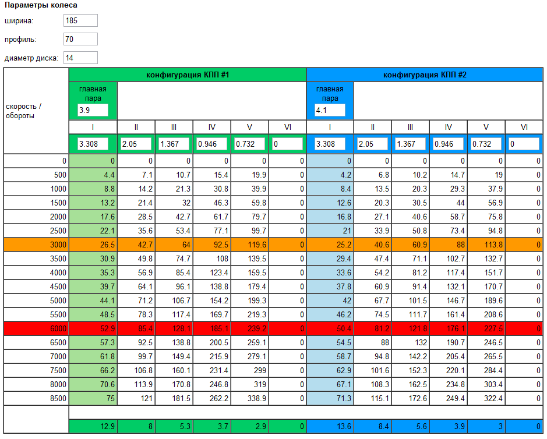Click cell value 128.1
Screen dimensions: 547x439
pos(174,328)
